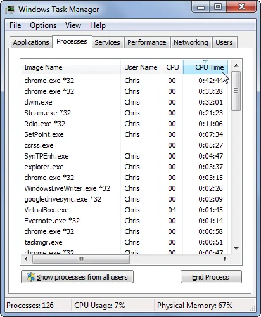Click the vertical scrollbar thumb

click(x=236, y=91)
